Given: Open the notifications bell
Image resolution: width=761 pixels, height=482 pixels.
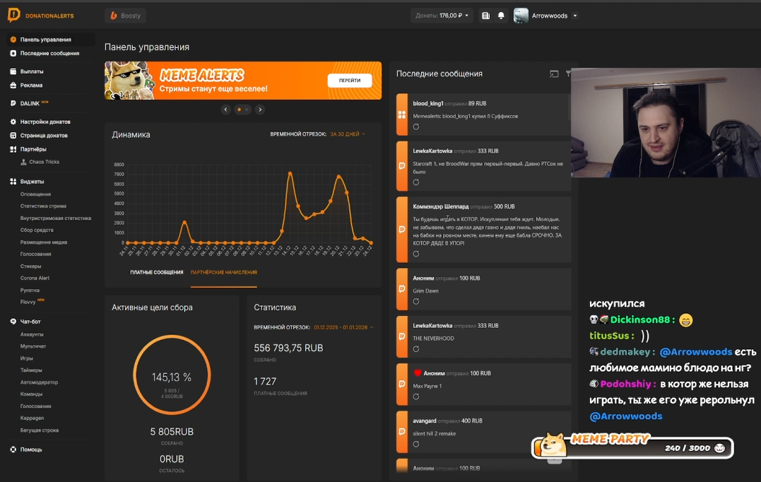Looking at the screenshot, I should (501, 16).
